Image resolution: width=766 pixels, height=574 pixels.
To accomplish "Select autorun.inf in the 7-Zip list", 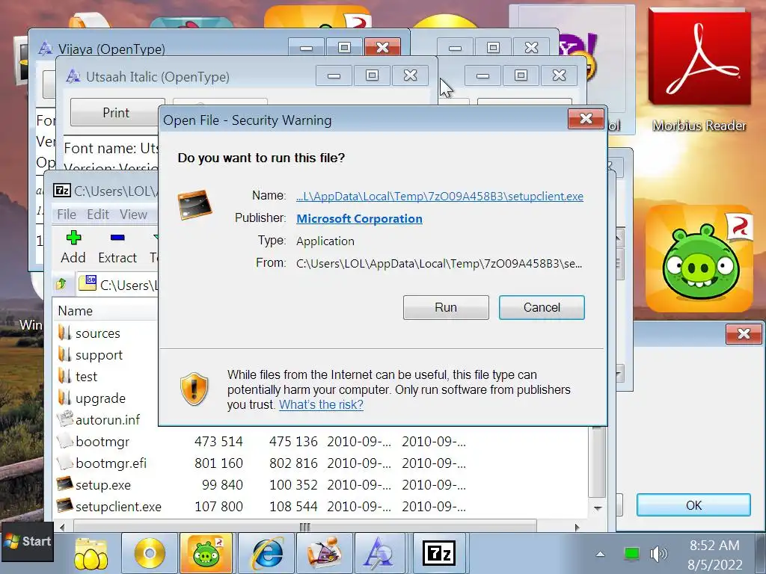I will [x=108, y=420].
